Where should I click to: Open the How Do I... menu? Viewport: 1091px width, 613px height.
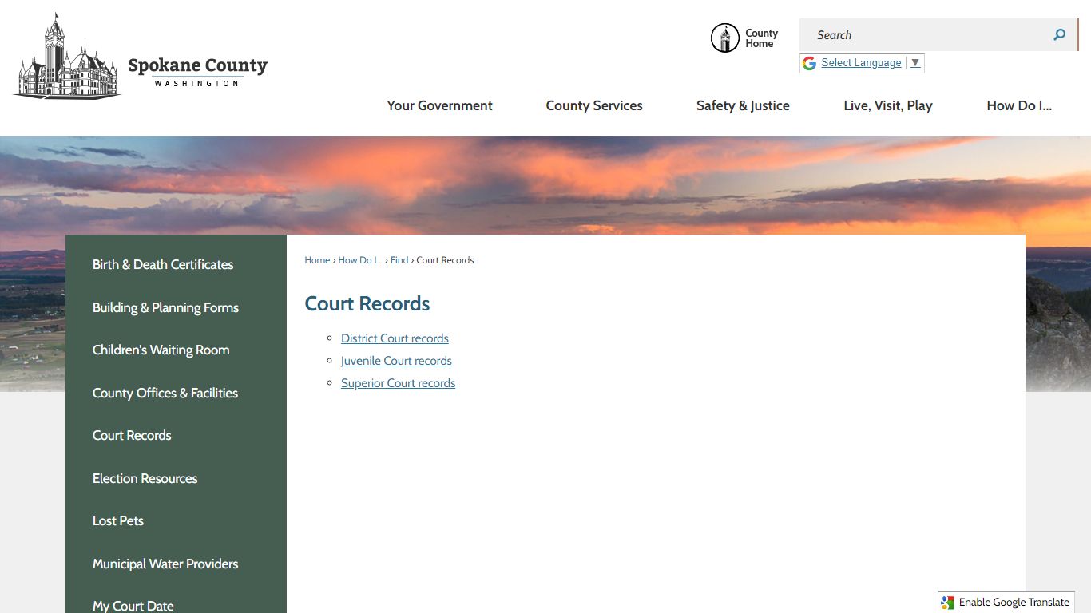(x=1019, y=105)
